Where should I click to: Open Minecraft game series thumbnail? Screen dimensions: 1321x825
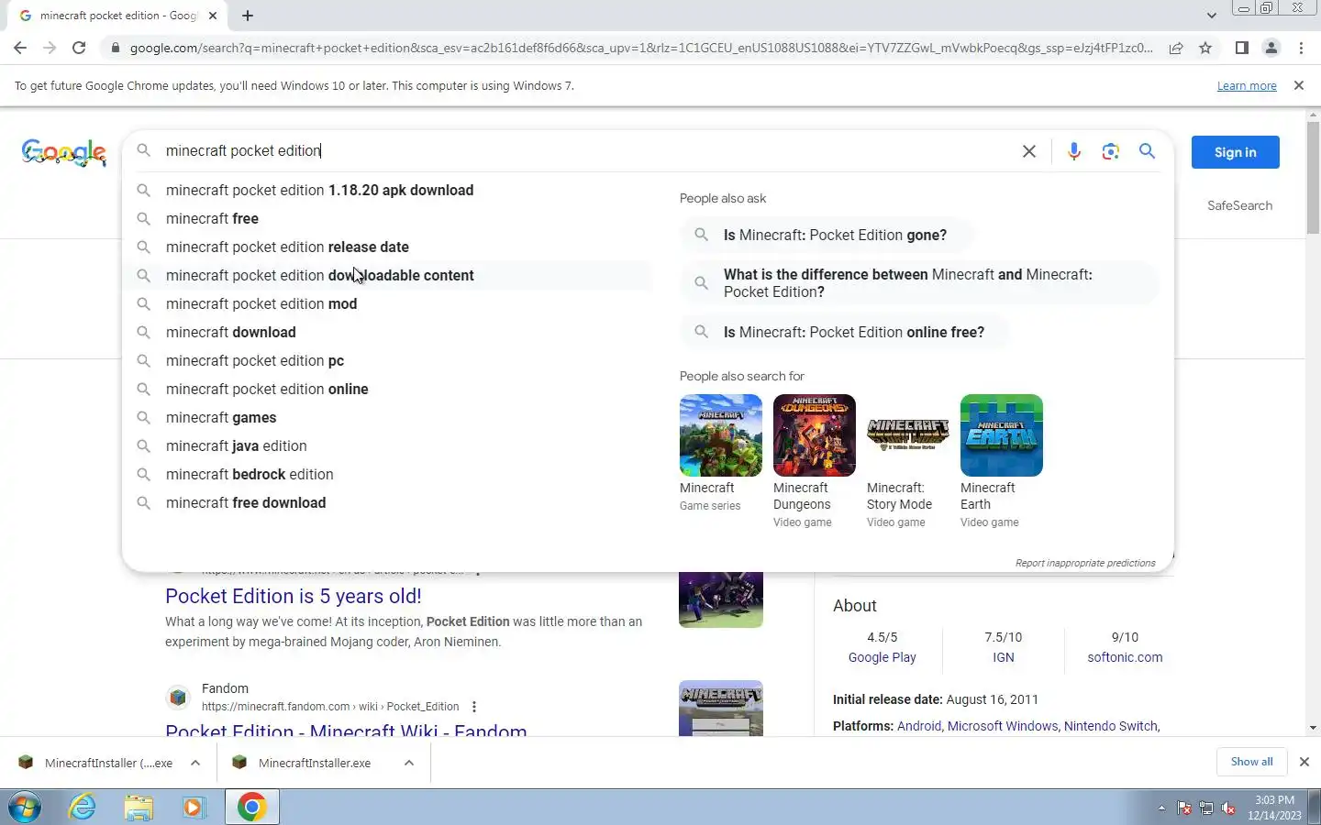[x=720, y=435]
